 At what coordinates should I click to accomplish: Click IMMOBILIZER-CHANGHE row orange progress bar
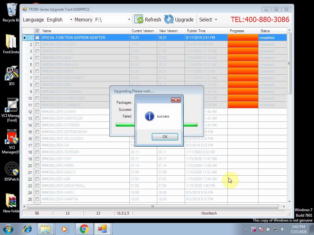[x=243, y=105]
